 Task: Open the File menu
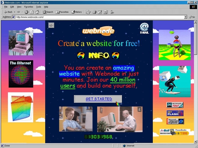tap(6, 7)
